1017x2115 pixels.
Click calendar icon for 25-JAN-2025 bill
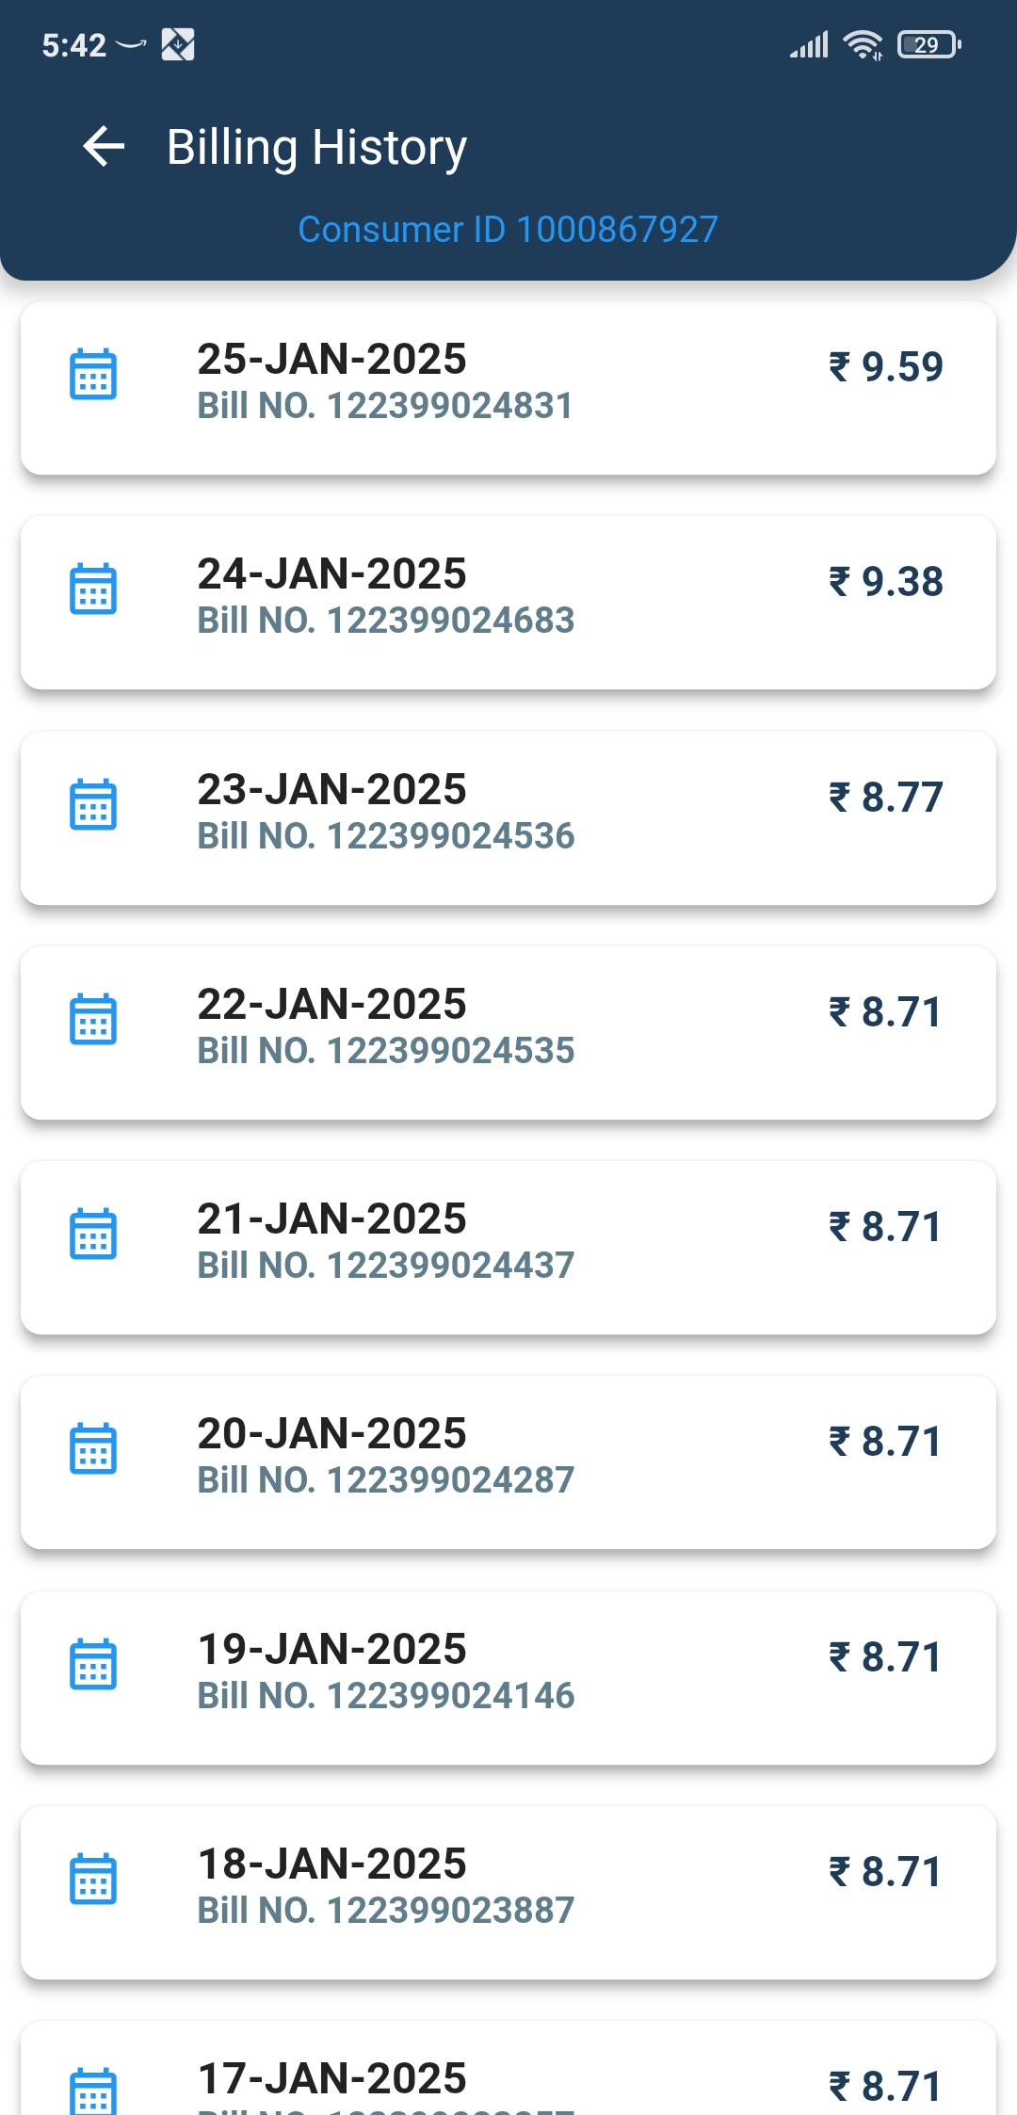(93, 374)
